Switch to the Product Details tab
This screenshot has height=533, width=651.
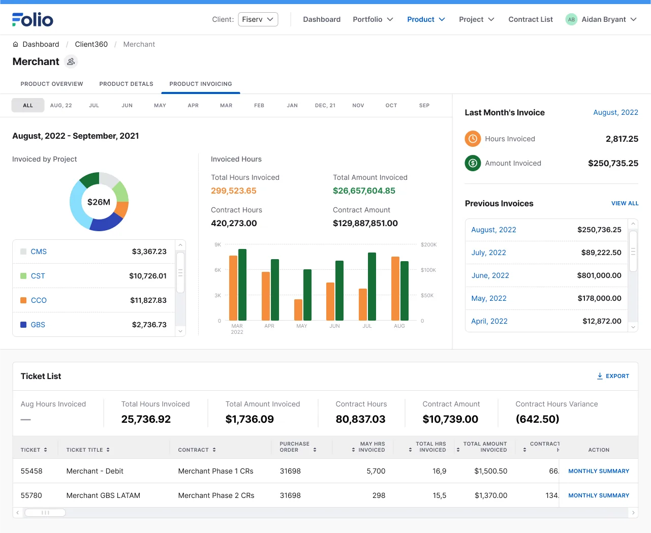(126, 84)
